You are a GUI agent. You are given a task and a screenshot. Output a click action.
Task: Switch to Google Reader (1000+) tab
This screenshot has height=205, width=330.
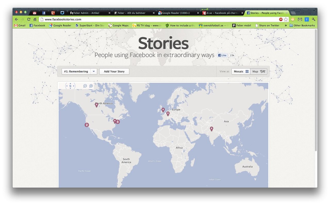click(x=177, y=13)
